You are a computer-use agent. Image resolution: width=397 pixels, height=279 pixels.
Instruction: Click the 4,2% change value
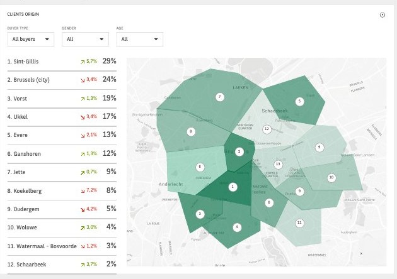[91, 209]
